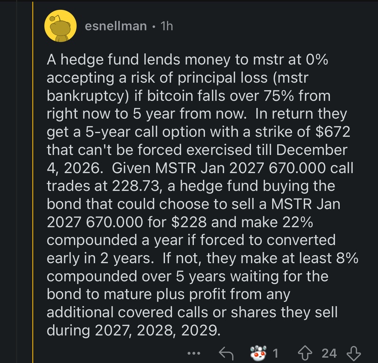Open the esnellman username link

click(x=116, y=26)
